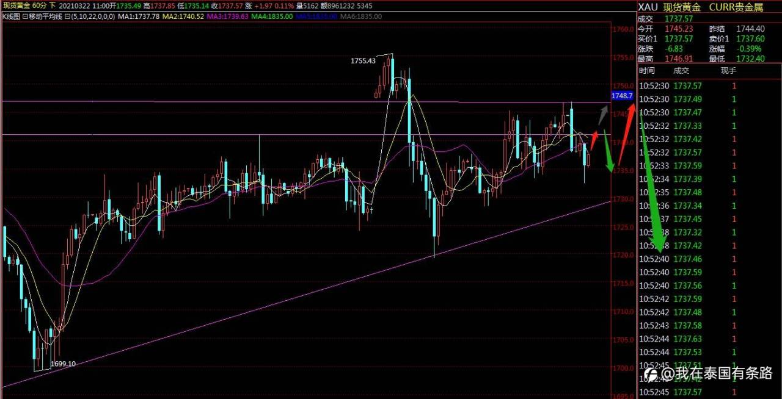Image resolution: width=782 pixels, height=399 pixels.
Task: Select the 10:52:33 tick row at 1737.59
Action: [x=709, y=165]
